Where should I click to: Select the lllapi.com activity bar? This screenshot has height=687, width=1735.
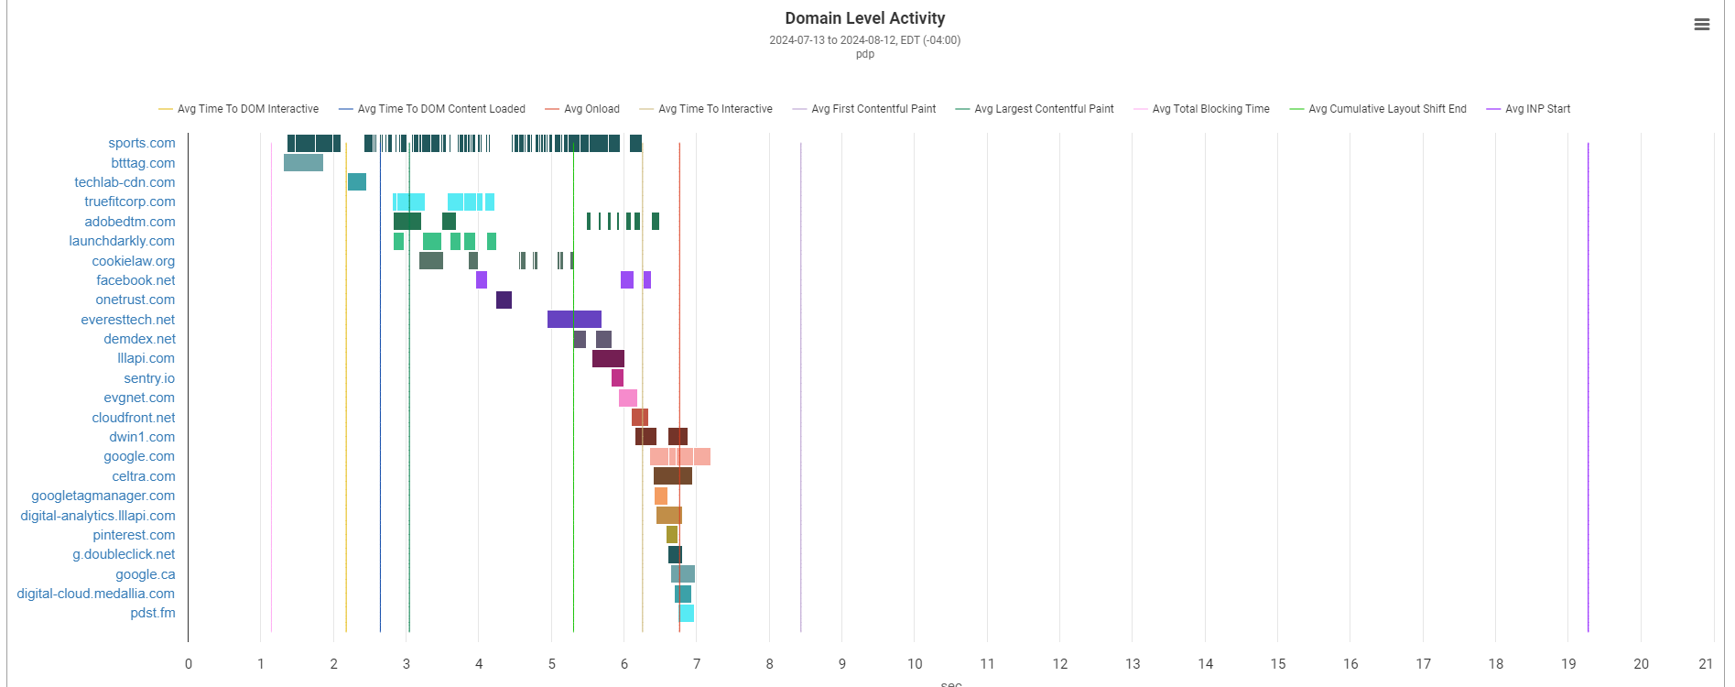pyautogui.click(x=608, y=358)
